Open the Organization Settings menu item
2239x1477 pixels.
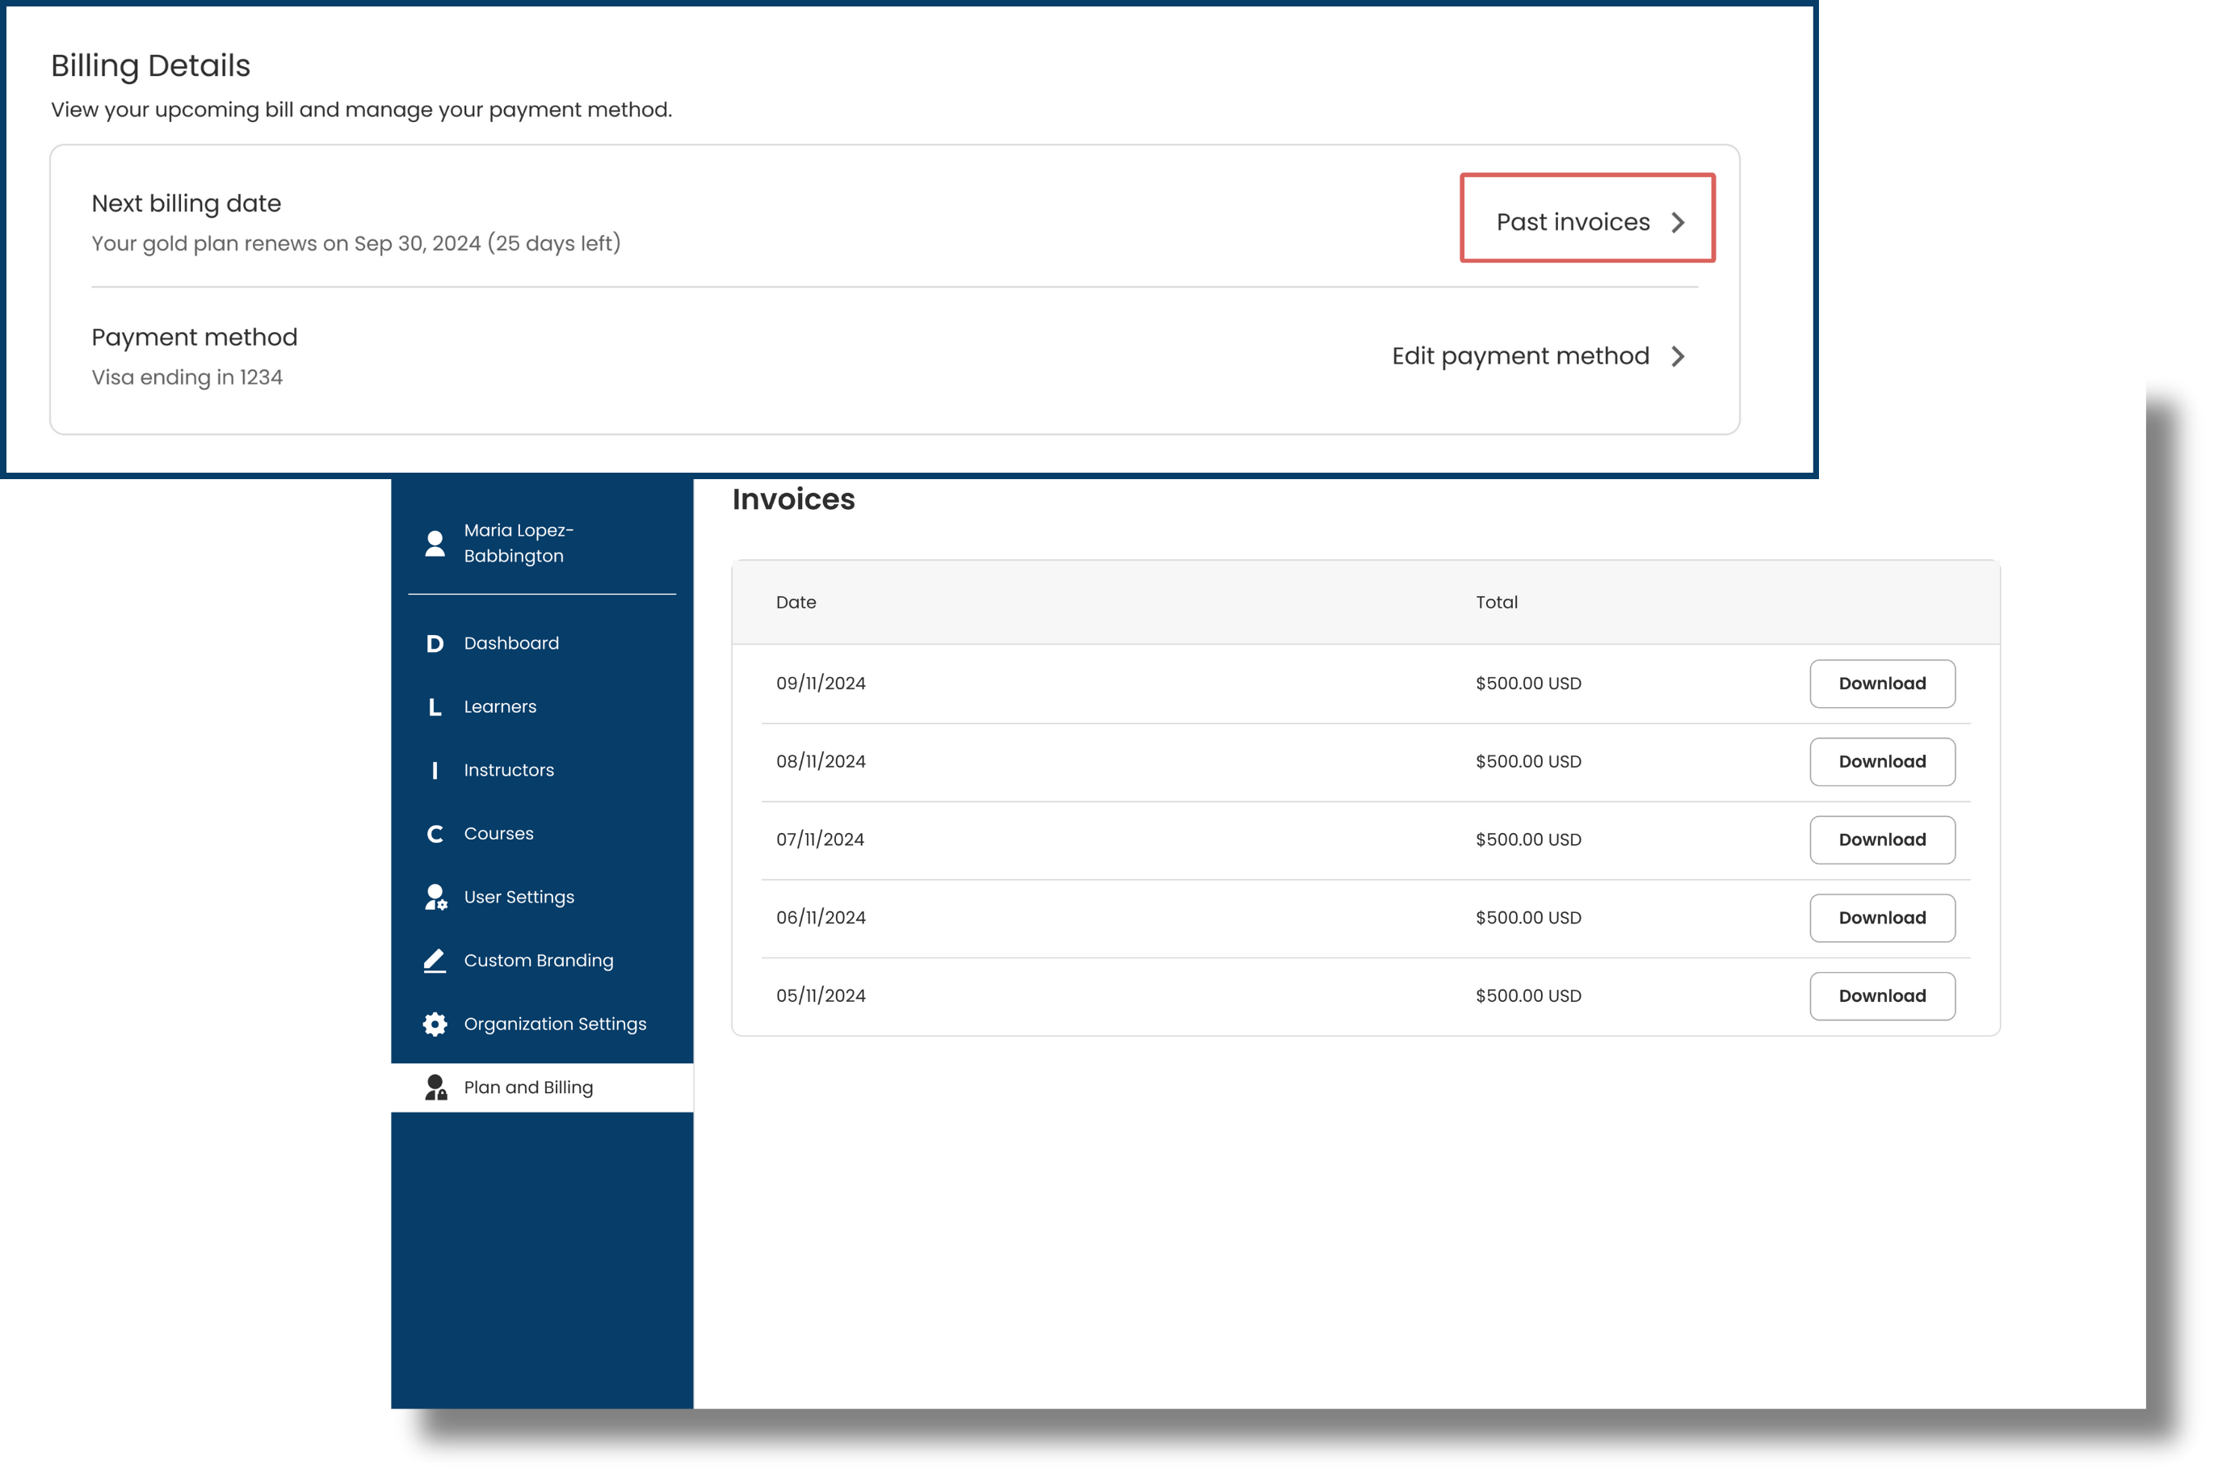pyautogui.click(x=555, y=1024)
